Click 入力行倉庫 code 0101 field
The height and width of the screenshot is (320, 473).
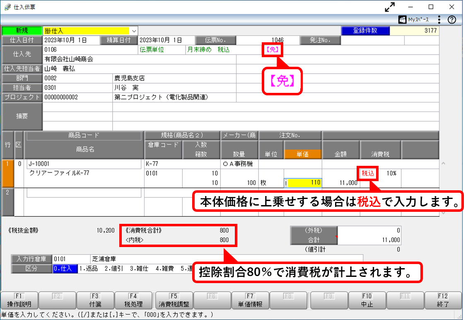[x=71, y=259]
